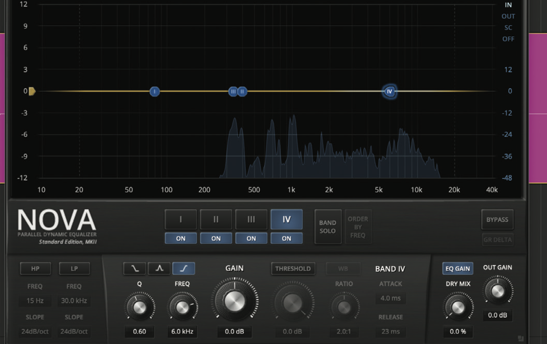This screenshot has width=547, height=344.
Task: Select the Band III tab
Action: click(251, 219)
